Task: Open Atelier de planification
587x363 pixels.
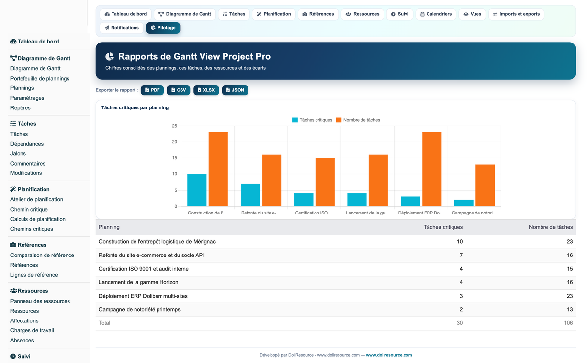Action: (x=37, y=200)
